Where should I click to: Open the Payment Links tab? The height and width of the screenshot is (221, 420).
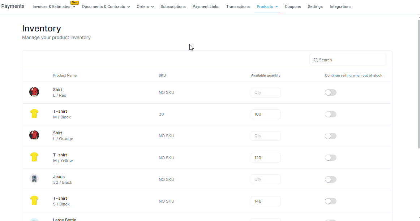tap(206, 7)
